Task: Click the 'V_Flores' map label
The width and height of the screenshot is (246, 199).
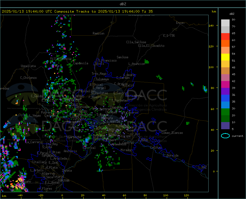Action: [45, 189]
